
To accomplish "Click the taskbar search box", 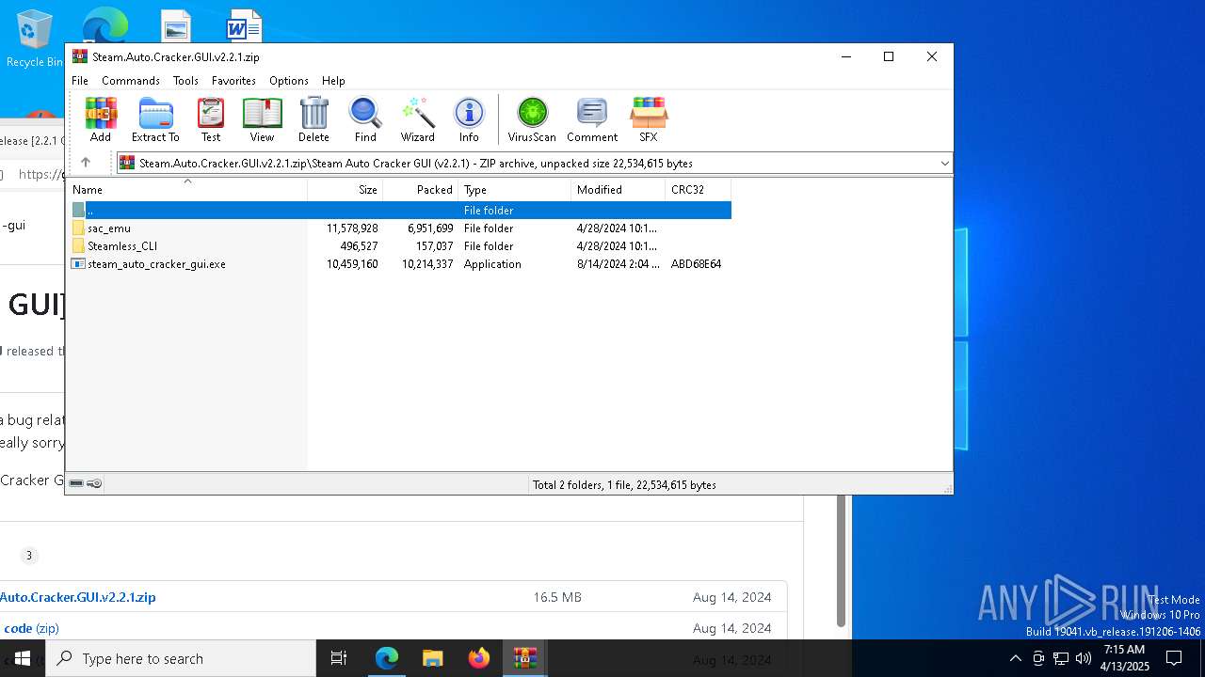I will click(181, 658).
